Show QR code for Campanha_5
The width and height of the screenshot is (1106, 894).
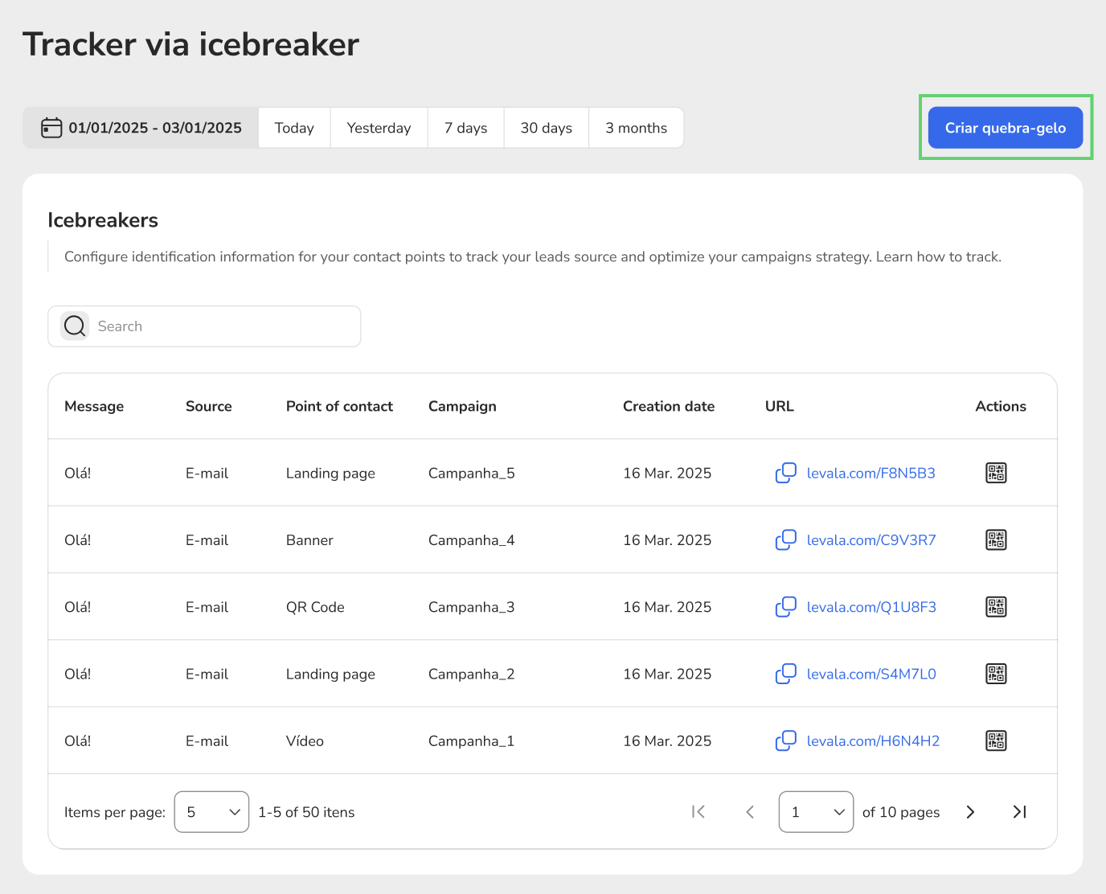tap(996, 473)
